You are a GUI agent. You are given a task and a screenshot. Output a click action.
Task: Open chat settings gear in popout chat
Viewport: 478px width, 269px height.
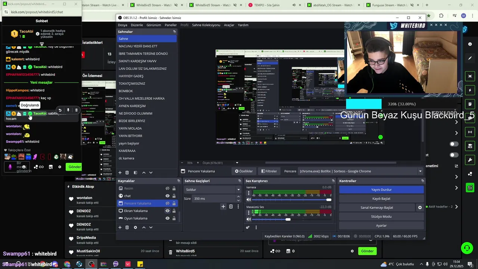pyautogui.click(x=59, y=167)
